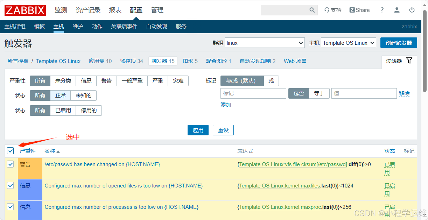Toggle the 名称 column sort arrow
Screen dimensions: 428x220
[58, 151]
